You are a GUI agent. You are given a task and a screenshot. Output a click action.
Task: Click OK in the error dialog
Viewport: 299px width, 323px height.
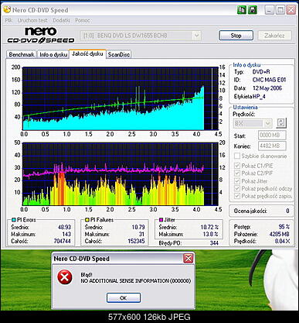coord(124,297)
